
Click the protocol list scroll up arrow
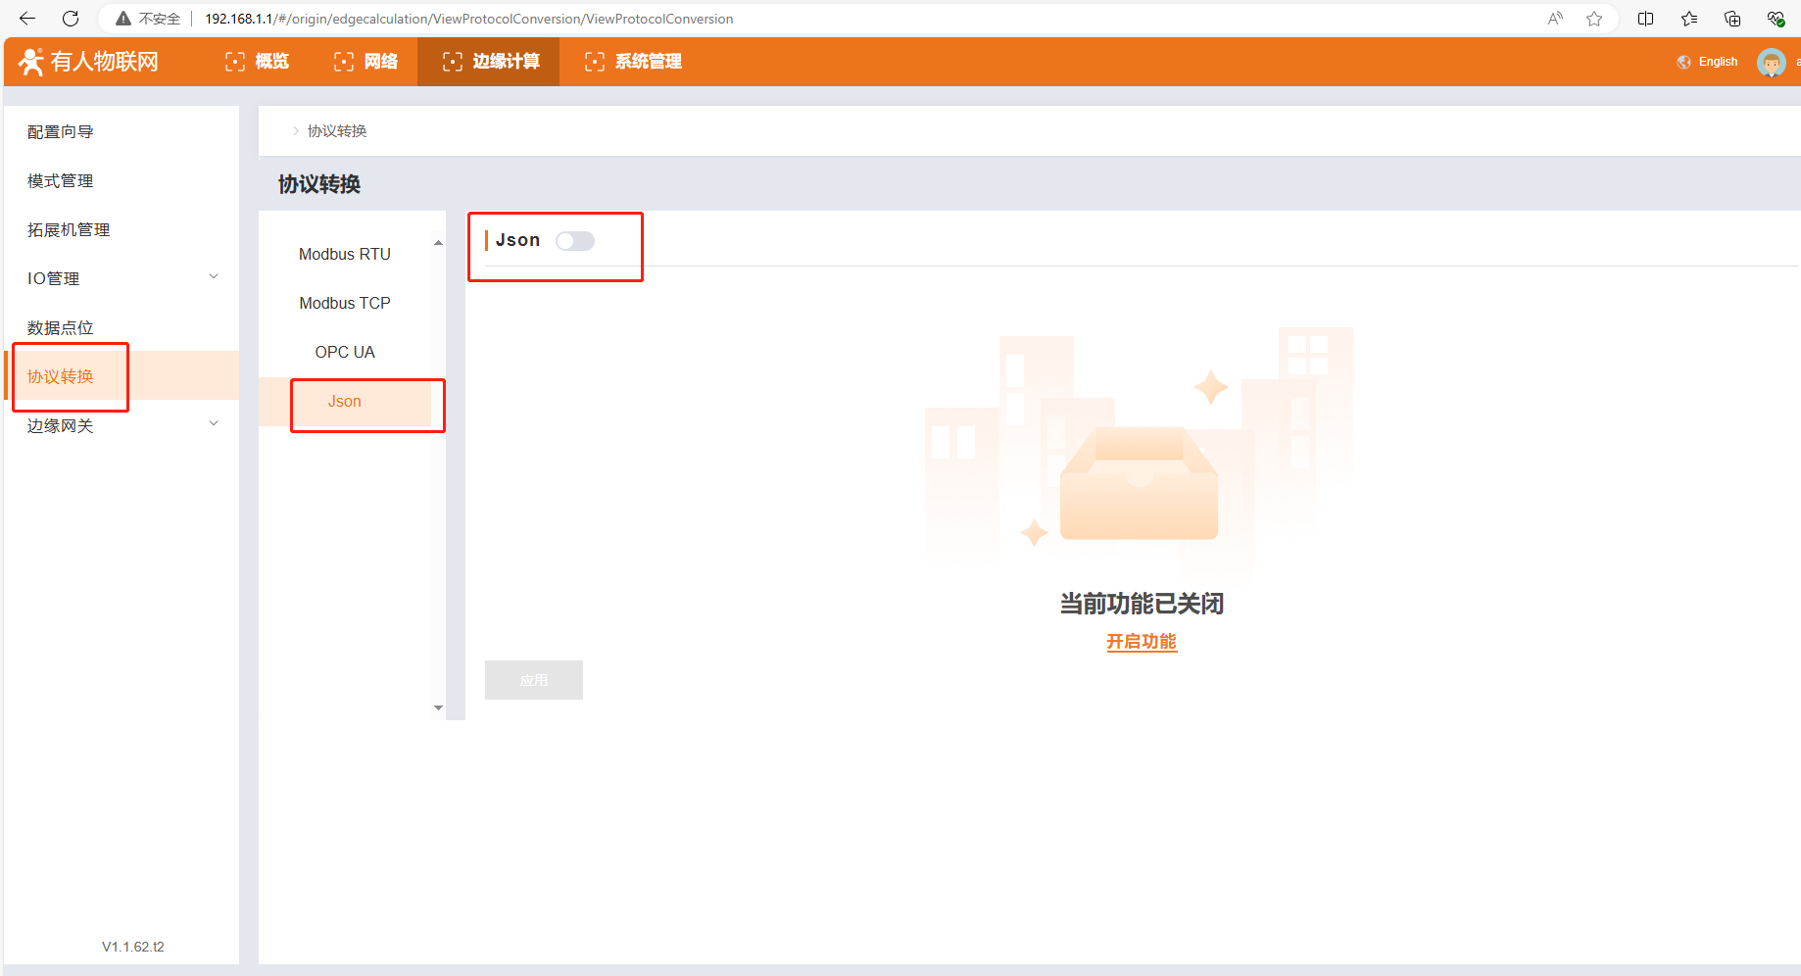click(x=438, y=242)
